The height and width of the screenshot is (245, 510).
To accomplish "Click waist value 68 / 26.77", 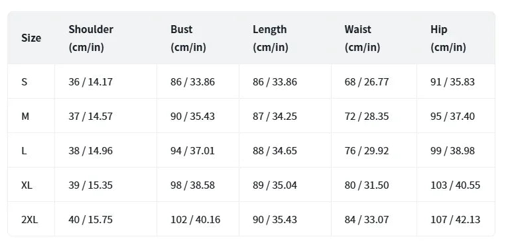I will (x=367, y=81).
